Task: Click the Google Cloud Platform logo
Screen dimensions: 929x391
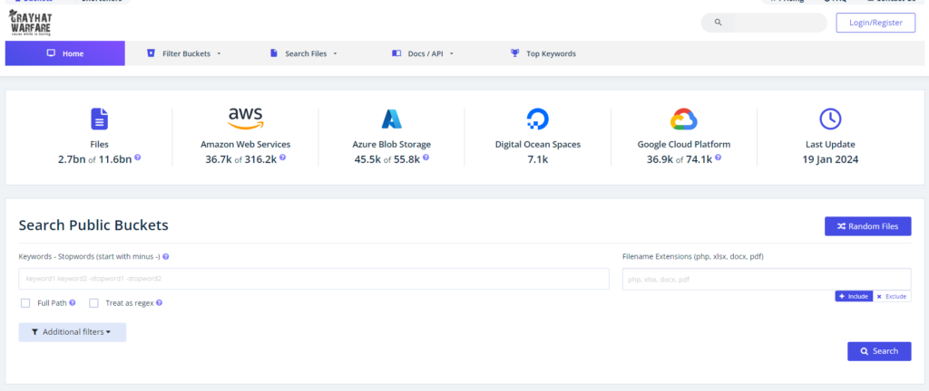Action: 684,119
